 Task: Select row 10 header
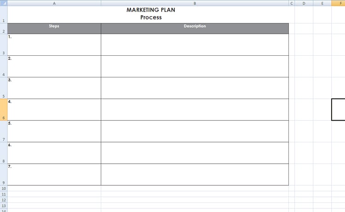[4, 188]
